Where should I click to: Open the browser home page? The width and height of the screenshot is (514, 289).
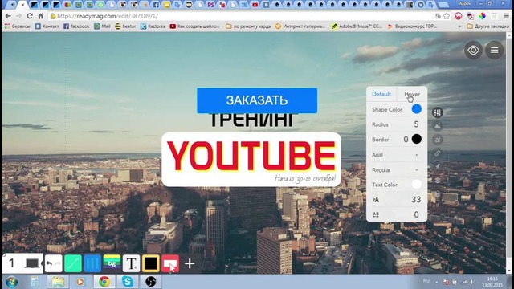pyautogui.click(x=40, y=16)
